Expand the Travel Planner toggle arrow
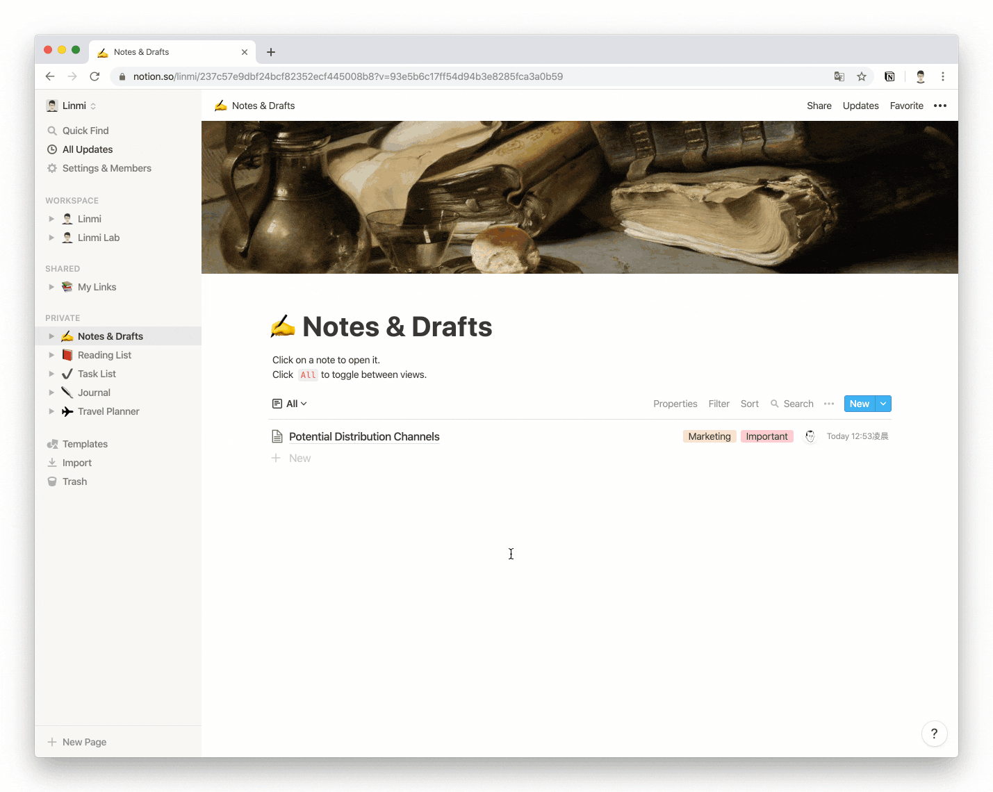The image size is (993, 792). click(51, 411)
